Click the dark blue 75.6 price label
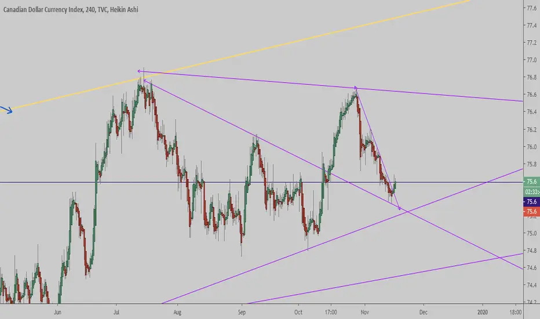The height and width of the screenshot is (319, 540). coord(531,201)
